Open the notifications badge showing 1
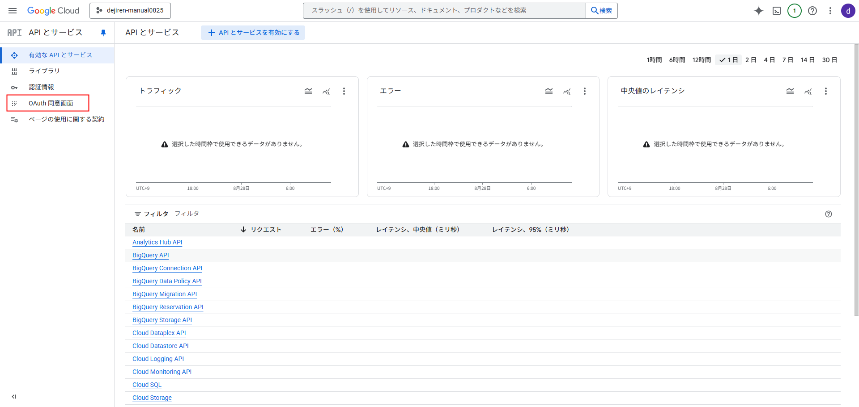This screenshot has width=859, height=407. pos(794,11)
